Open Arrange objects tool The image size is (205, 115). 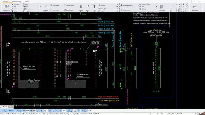[x=127, y=5]
